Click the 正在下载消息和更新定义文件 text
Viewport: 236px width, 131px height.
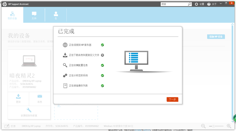click(x=84, y=55)
